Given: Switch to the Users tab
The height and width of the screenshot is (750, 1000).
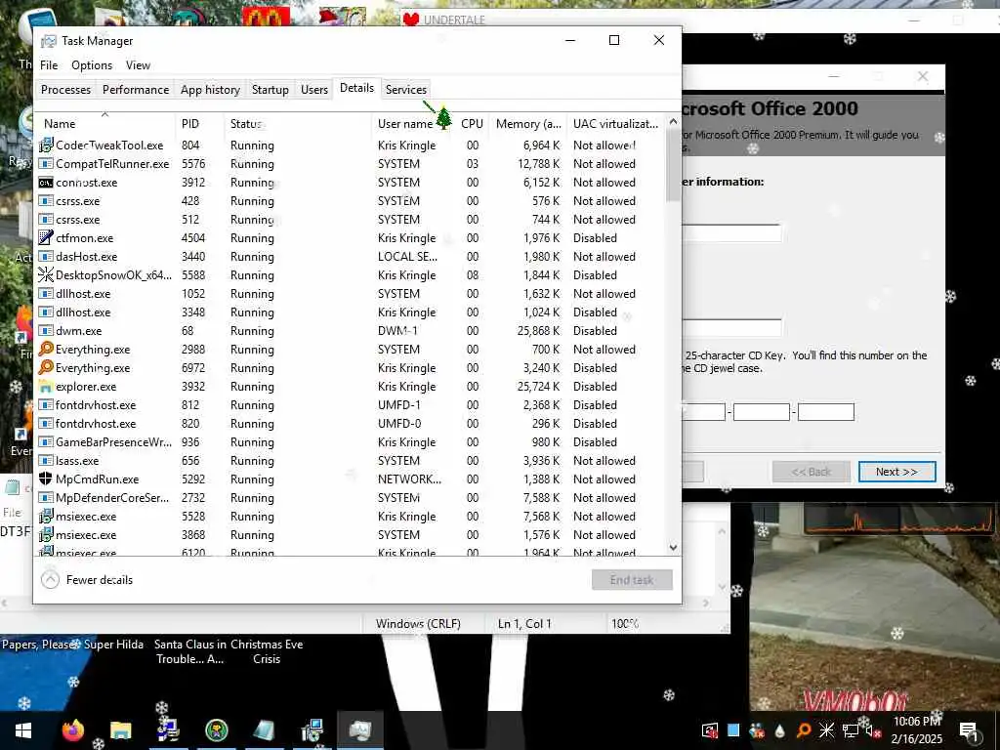Looking at the screenshot, I should [x=314, y=89].
